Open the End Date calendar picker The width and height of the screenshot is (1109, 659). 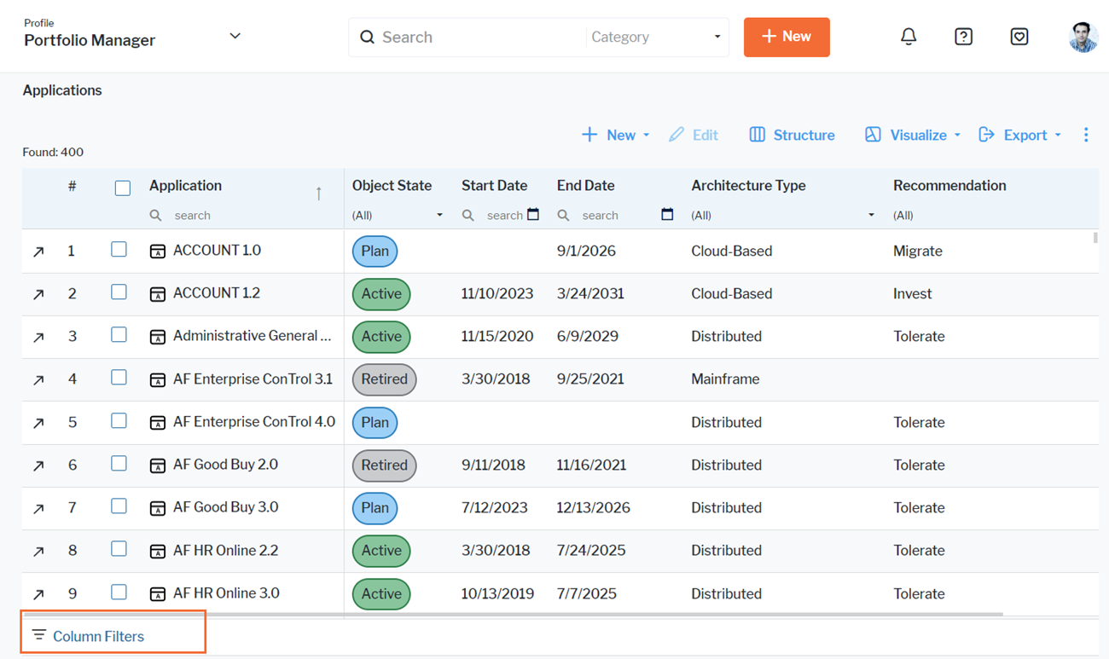point(667,214)
